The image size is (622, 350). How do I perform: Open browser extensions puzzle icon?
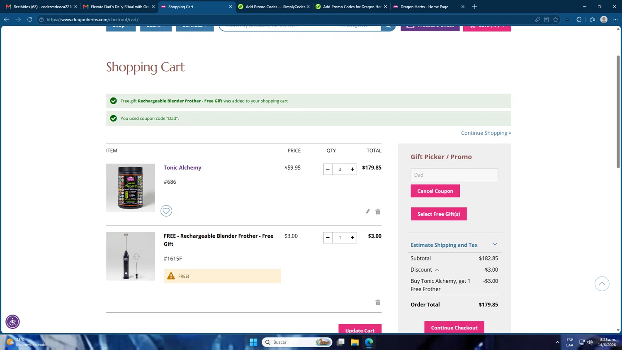tap(579, 19)
